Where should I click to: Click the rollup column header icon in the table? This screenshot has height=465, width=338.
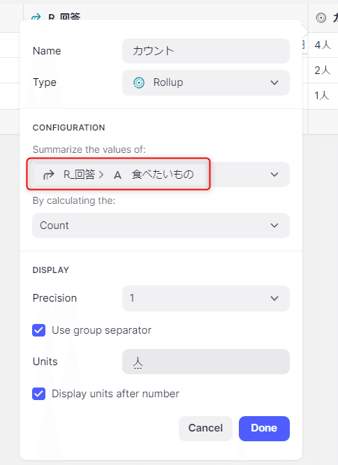click(x=321, y=17)
